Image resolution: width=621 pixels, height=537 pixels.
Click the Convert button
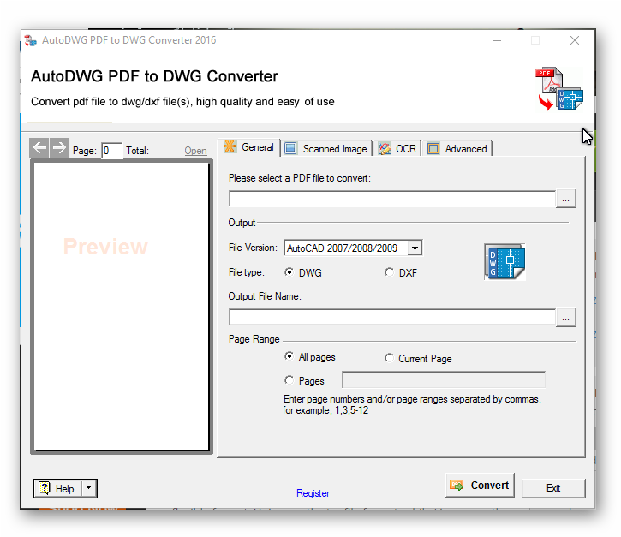pyautogui.click(x=480, y=486)
